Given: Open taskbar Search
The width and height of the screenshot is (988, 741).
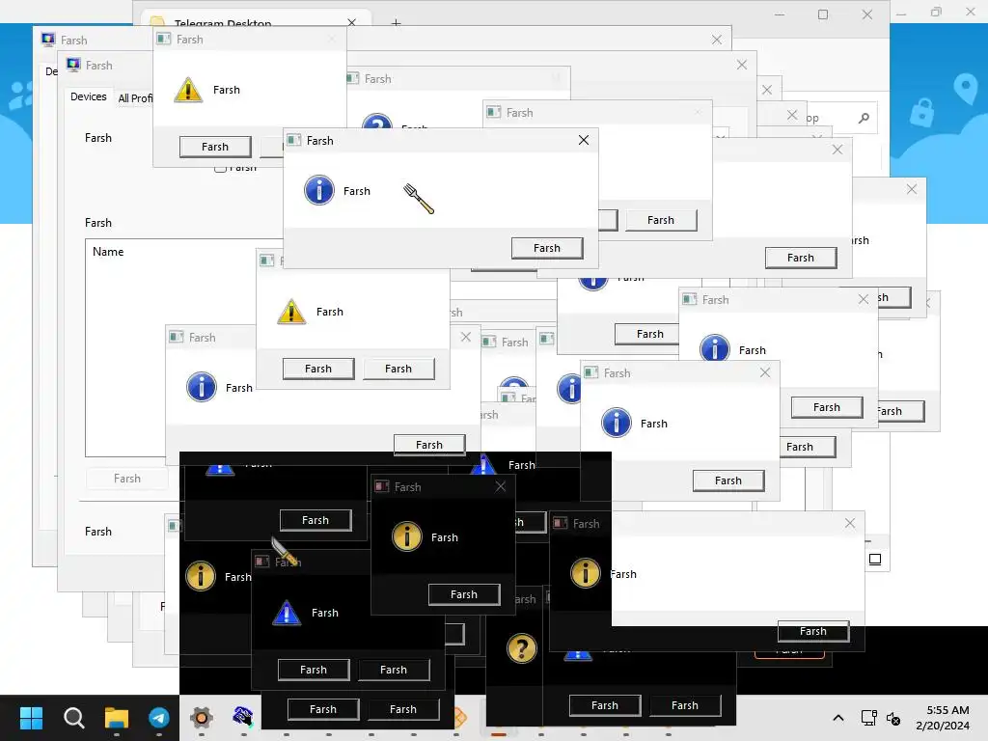Looking at the screenshot, I should coord(73,717).
